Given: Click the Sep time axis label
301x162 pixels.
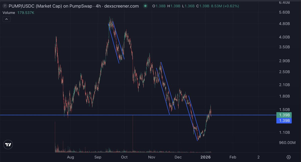Looking at the screenshot, I should click(98, 157).
